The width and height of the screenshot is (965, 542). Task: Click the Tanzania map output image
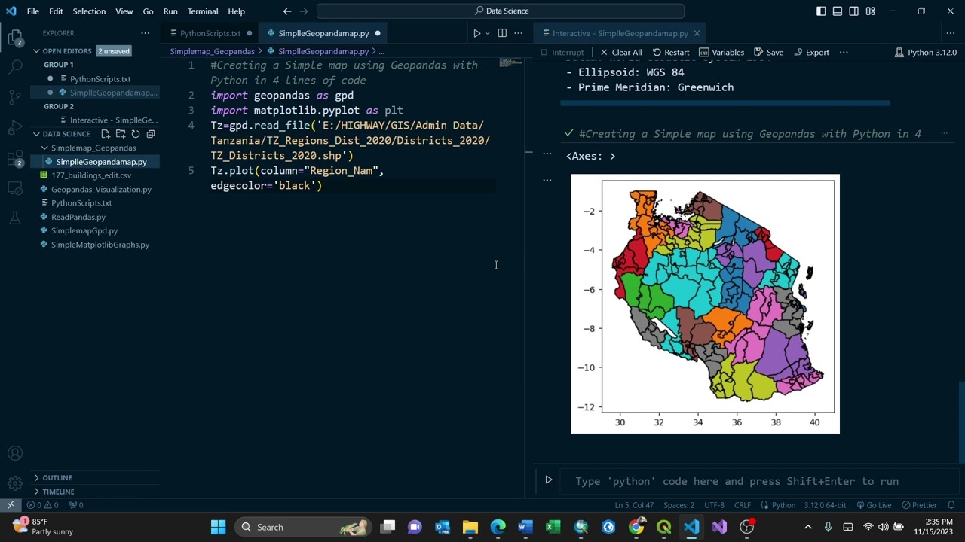click(x=705, y=303)
